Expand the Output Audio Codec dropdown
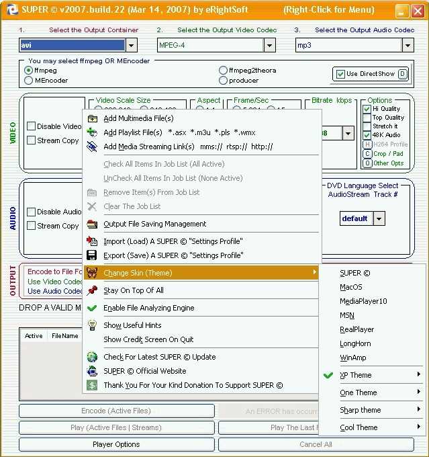 408,45
